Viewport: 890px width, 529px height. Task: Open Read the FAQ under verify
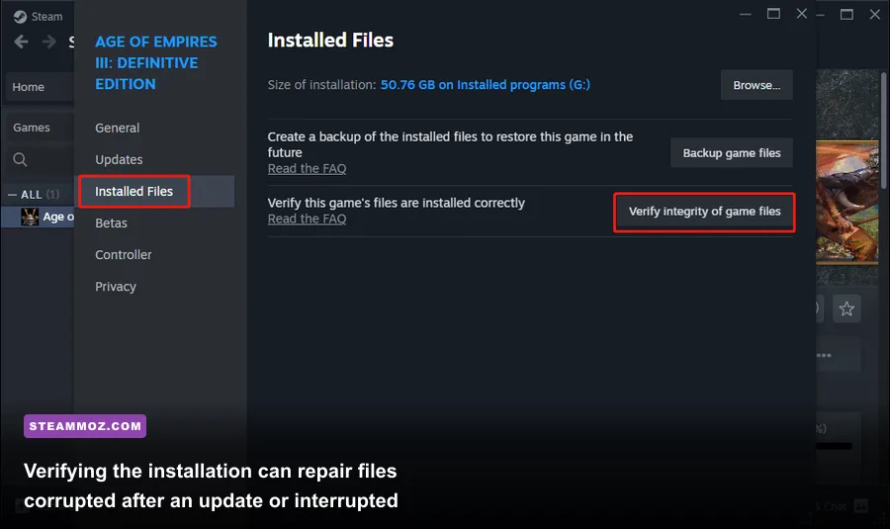pyautogui.click(x=308, y=219)
